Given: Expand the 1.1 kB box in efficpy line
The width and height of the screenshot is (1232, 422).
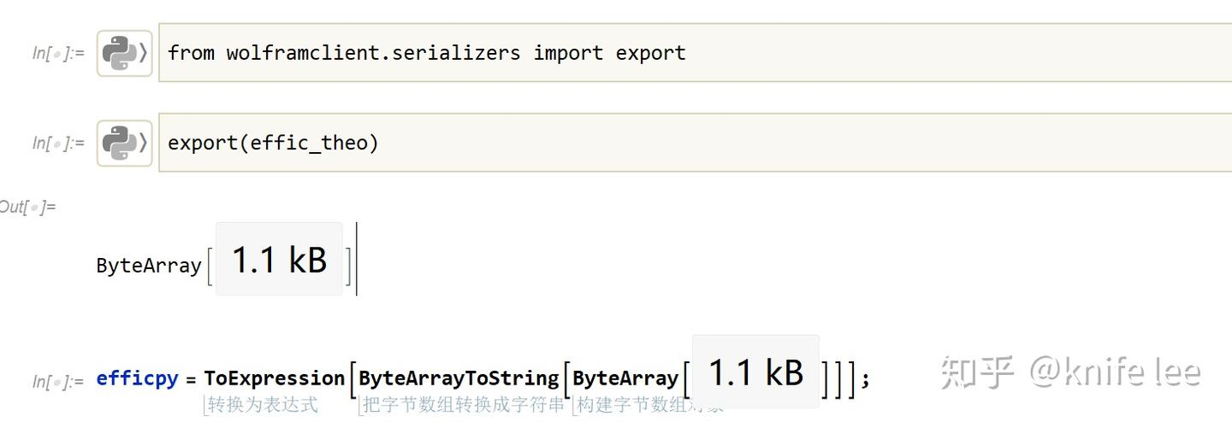Looking at the screenshot, I should click(755, 372).
